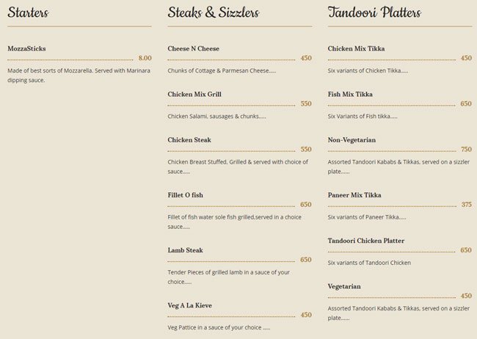The image size is (477, 339).
Task: Click the 8.00 price of MozzaSticks
Action: click(x=145, y=58)
